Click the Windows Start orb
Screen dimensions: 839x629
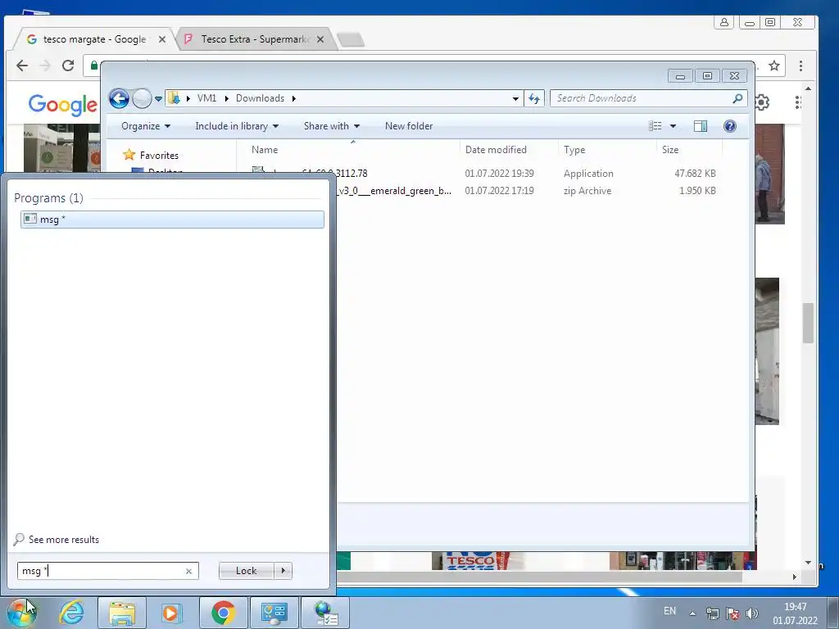click(x=21, y=613)
